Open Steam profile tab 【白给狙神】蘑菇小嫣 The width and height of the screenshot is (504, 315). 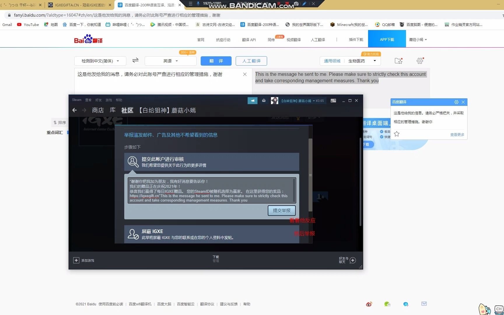(x=167, y=110)
